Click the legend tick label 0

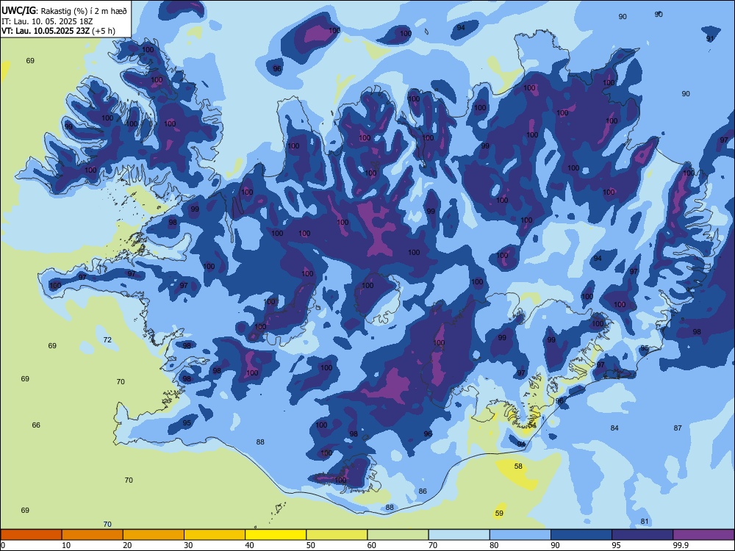(x=3, y=545)
